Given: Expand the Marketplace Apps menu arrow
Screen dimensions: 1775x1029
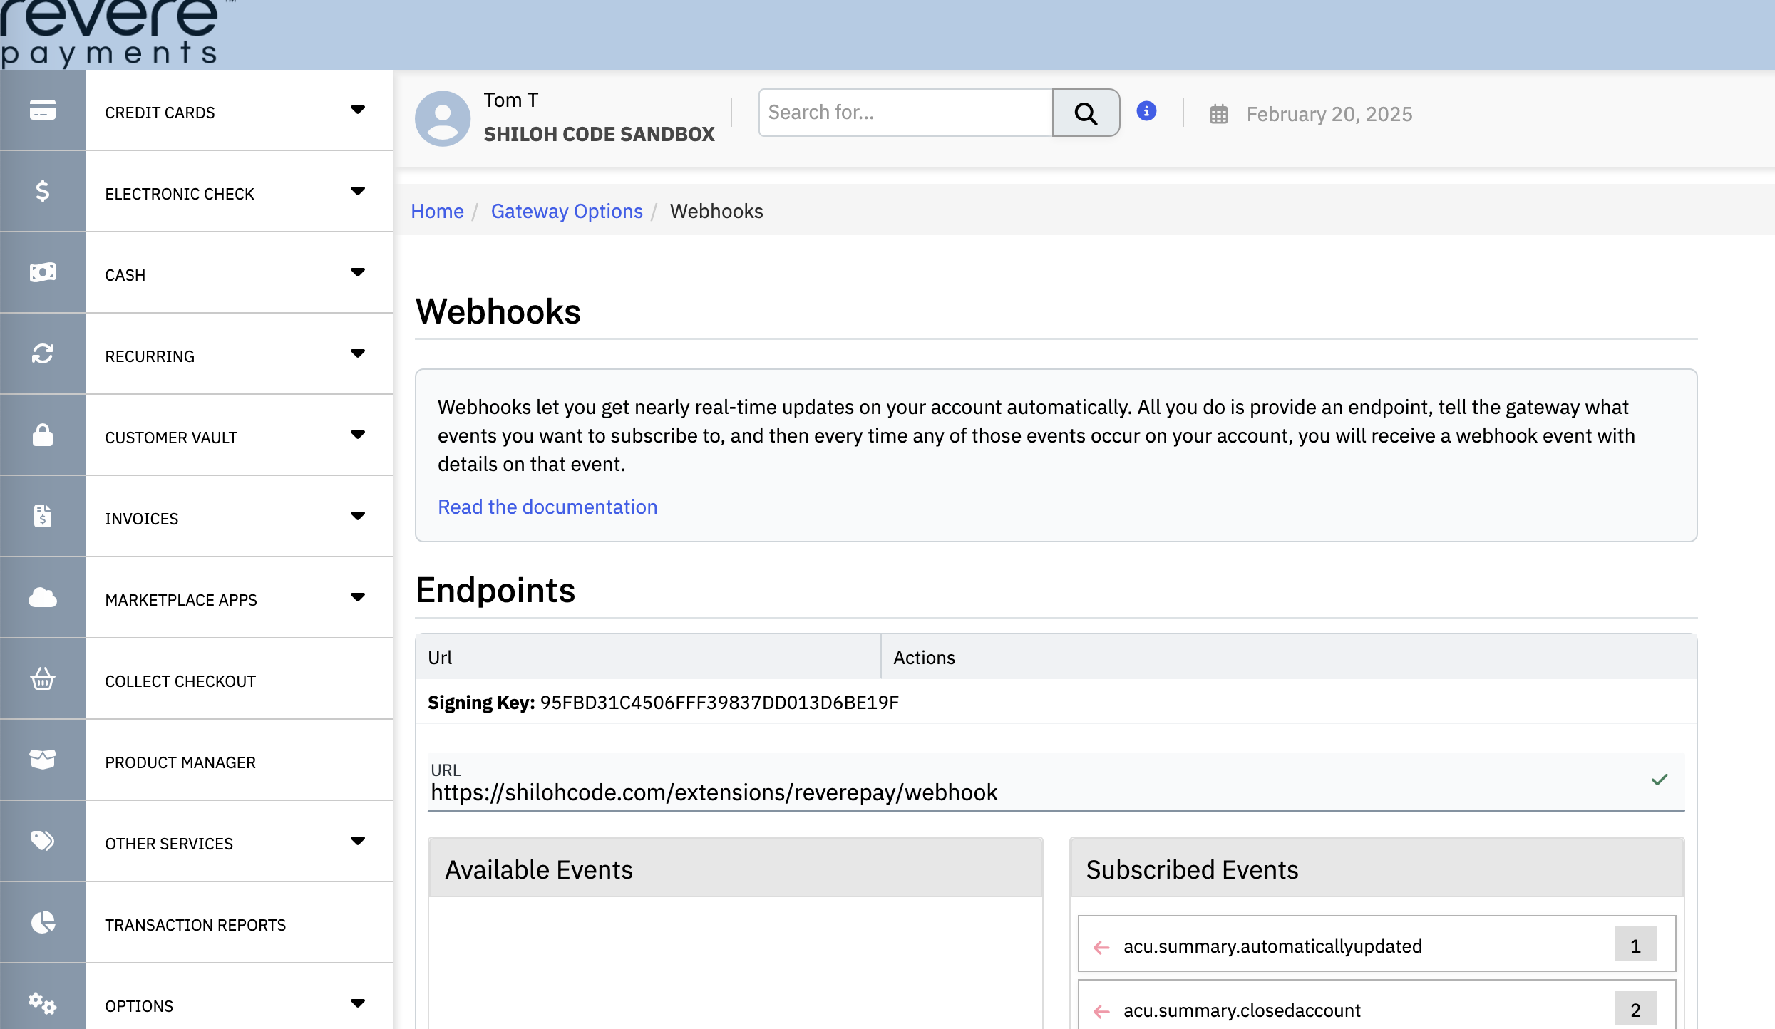Looking at the screenshot, I should click(x=358, y=597).
